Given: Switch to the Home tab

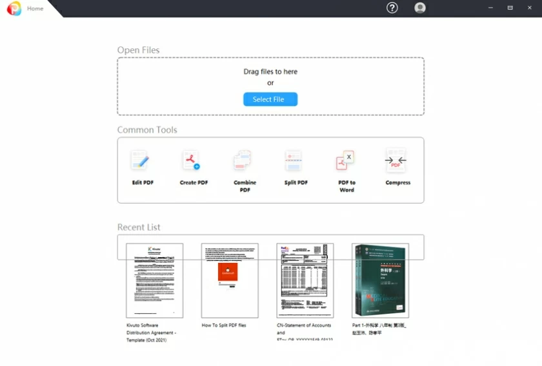Looking at the screenshot, I should (35, 8).
